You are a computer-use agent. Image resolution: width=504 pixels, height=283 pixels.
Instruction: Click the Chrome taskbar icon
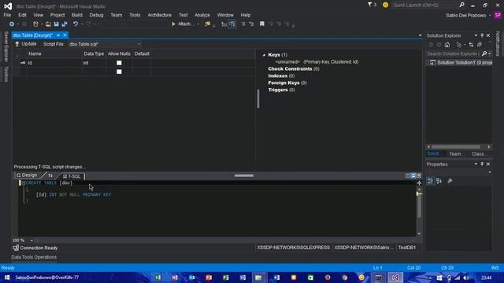coord(345,277)
